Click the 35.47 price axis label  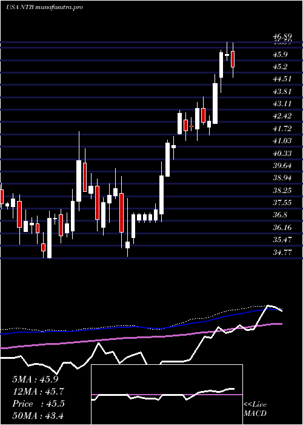[282, 240]
